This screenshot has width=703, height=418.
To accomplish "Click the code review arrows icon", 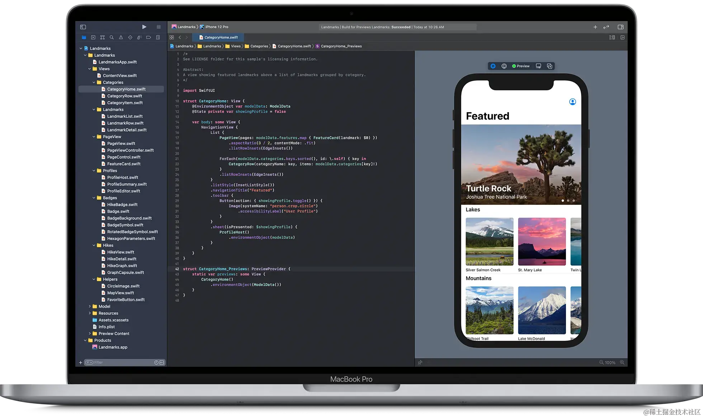I will (606, 27).
